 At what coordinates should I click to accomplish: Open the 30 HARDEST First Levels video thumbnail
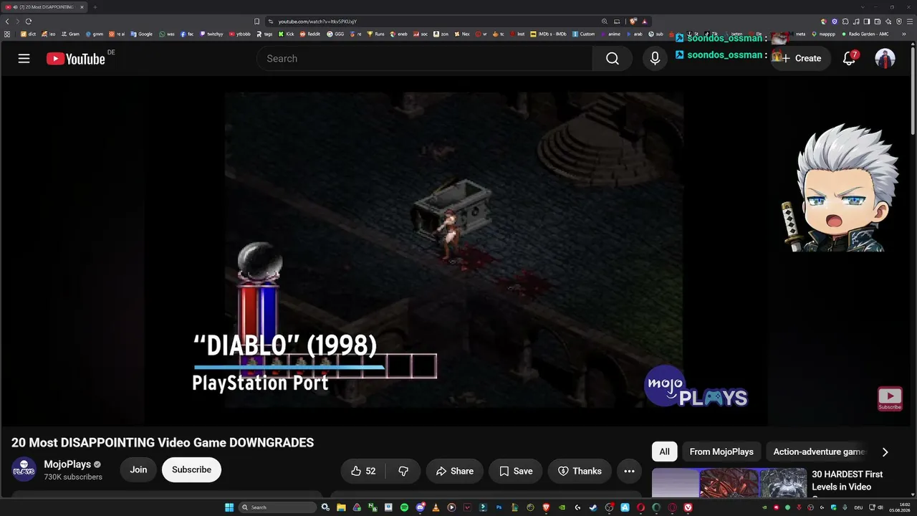729,483
